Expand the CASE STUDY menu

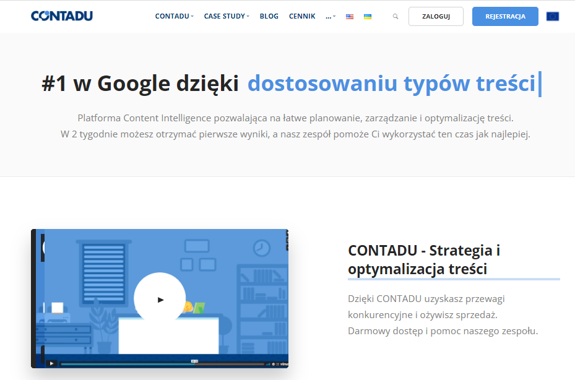coord(227,16)
